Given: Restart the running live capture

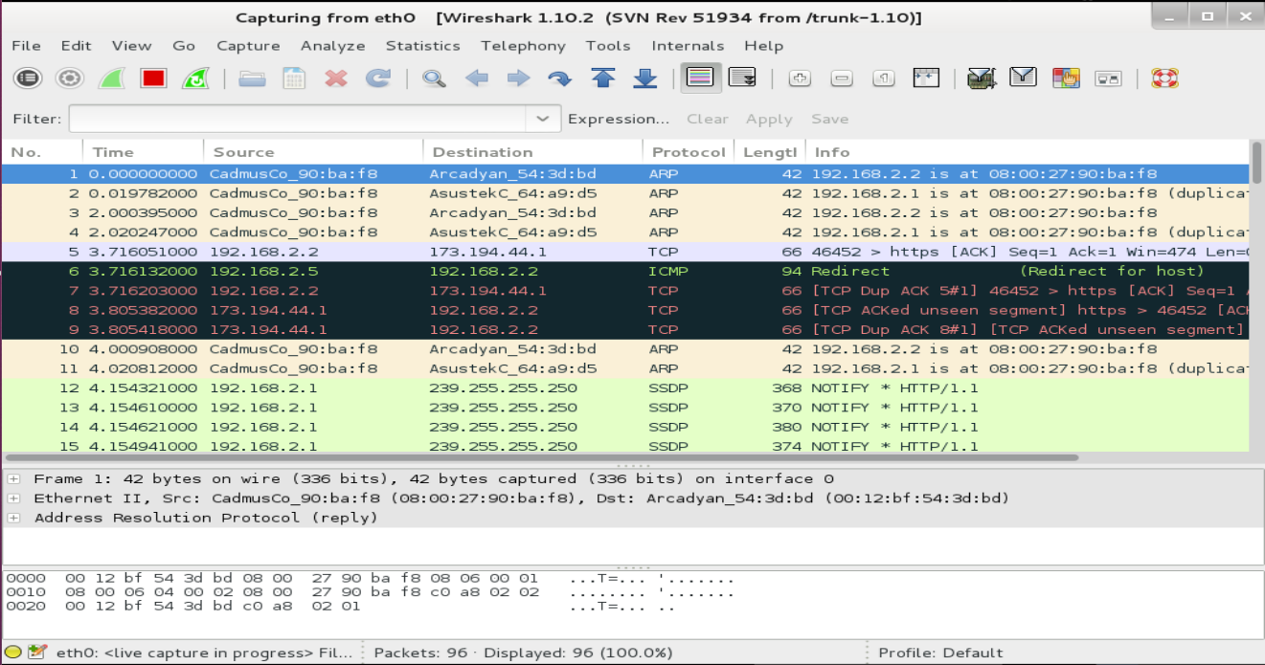Looking at the screenshot, I should point(195,78).
